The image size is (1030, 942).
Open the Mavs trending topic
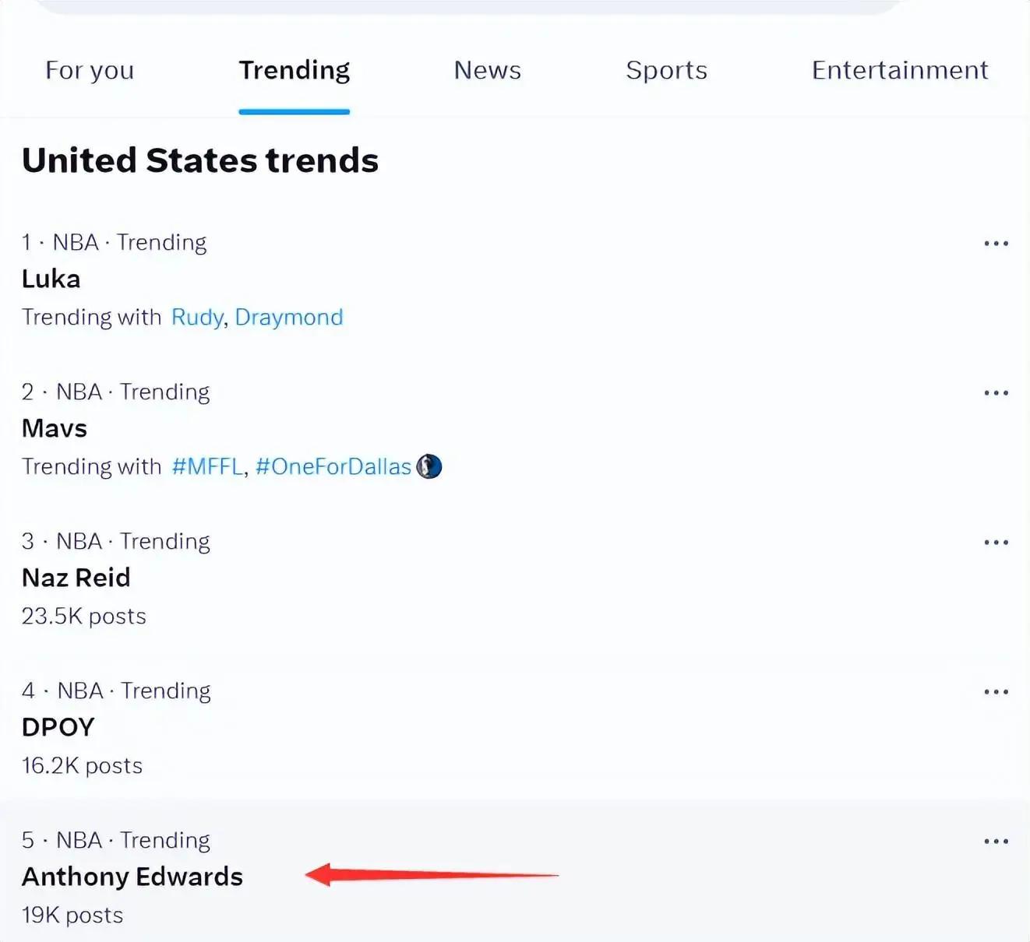tap(55, 428)
